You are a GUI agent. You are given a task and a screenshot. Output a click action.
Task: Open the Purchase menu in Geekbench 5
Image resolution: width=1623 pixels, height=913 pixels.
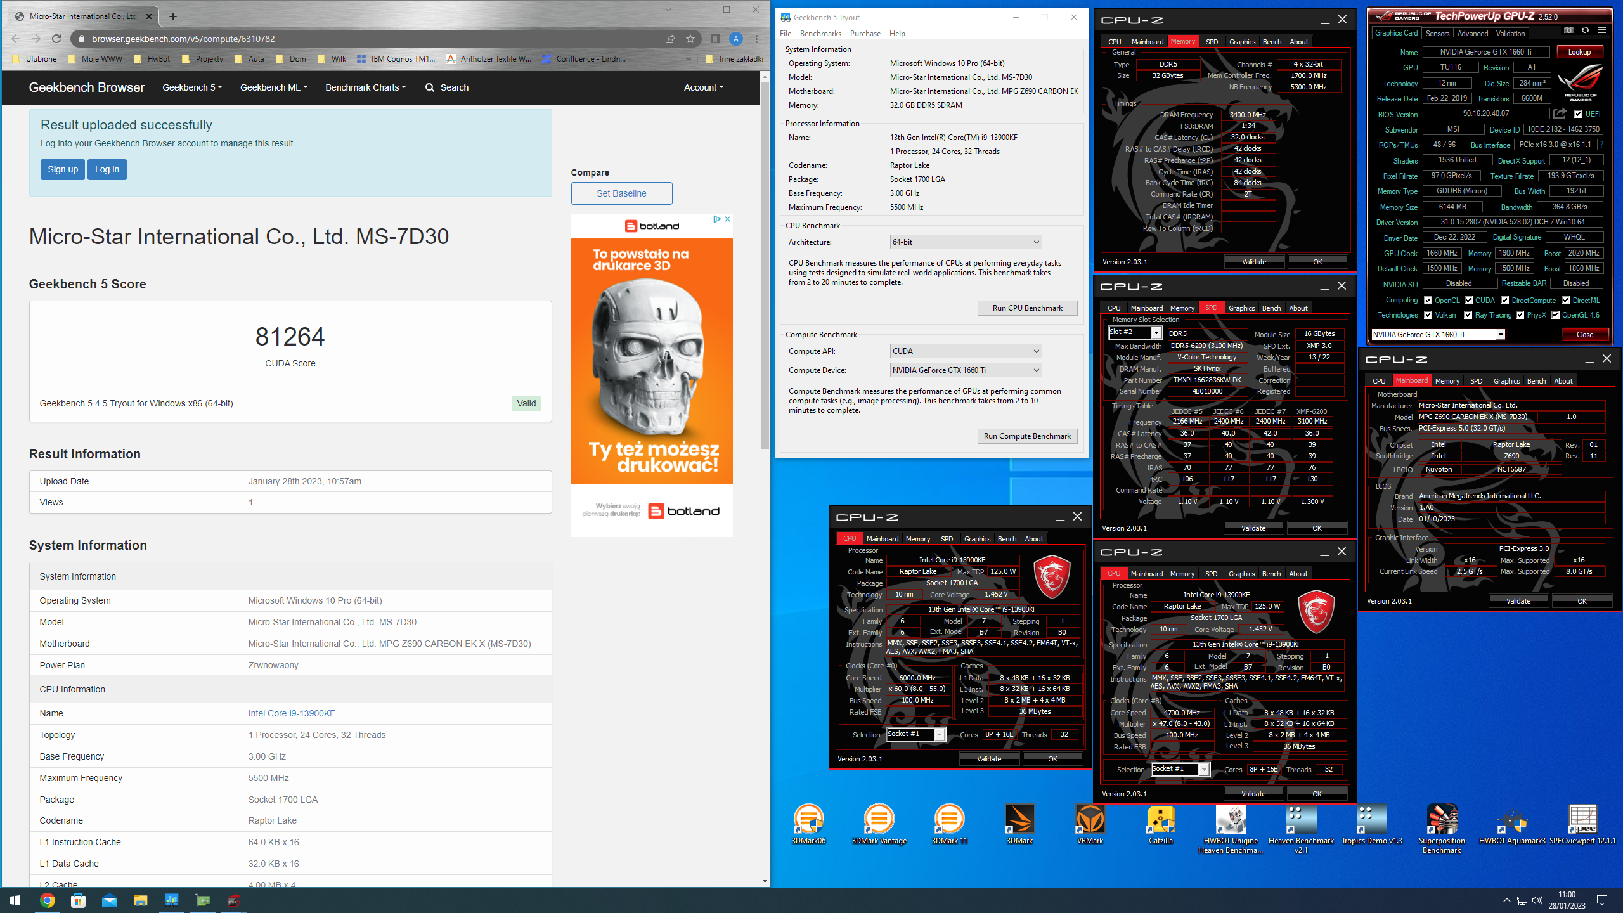coord(865,34)
